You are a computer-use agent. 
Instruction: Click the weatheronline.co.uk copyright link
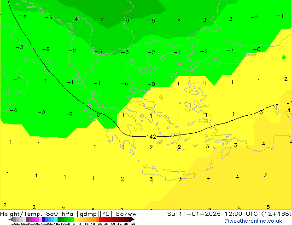click(x=253, y=221)
